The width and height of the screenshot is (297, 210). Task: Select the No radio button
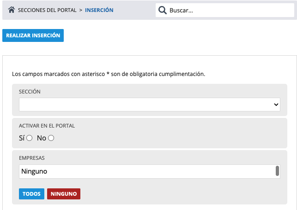[51, 138]
